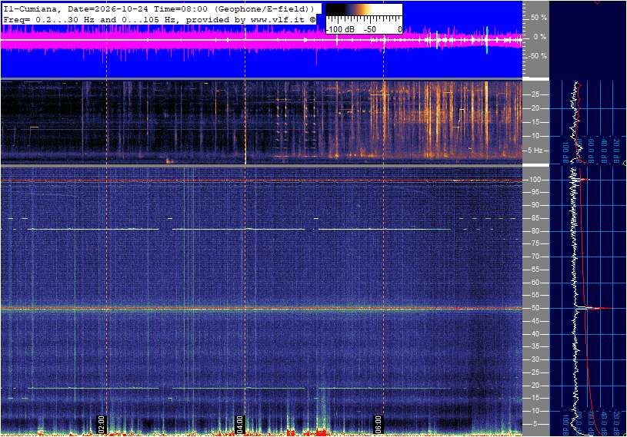The width and height of the screenshot is (627, 437).
Task: Click the '95' tick on E-field frequency axis
Action: point(535,192)
